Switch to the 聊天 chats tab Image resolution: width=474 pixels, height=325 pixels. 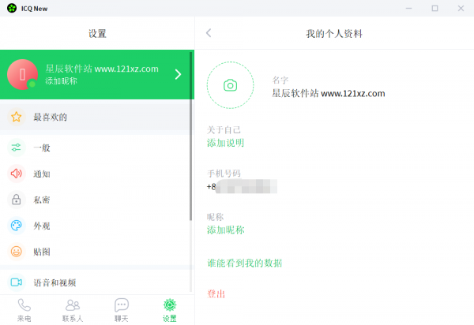[121, 310]
